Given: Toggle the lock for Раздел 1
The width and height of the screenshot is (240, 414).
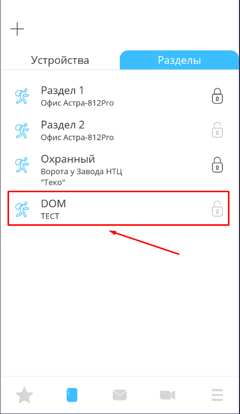Looking at the screenshot, I should pyautogui.click(x=217, y=96).
